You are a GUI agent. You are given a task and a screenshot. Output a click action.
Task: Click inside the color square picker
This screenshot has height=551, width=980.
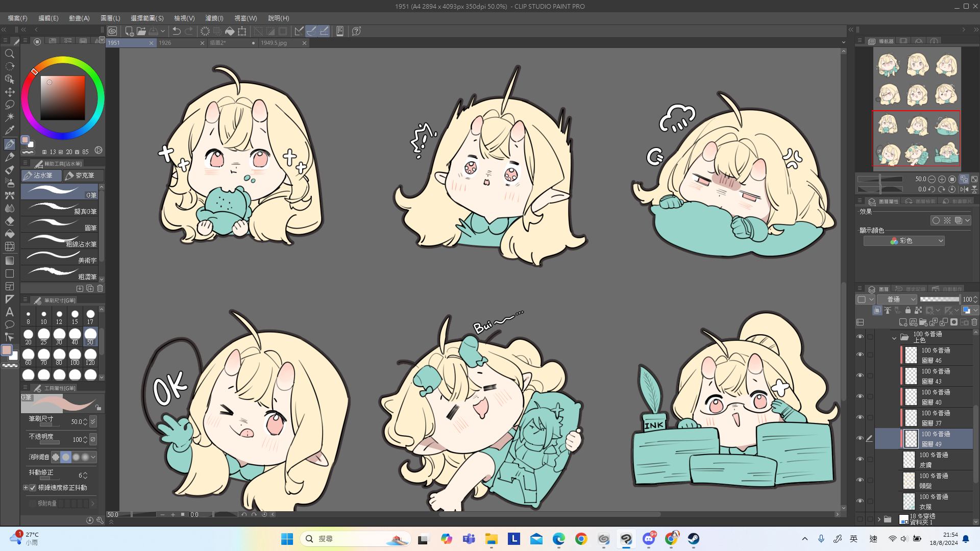pos(63,98)
